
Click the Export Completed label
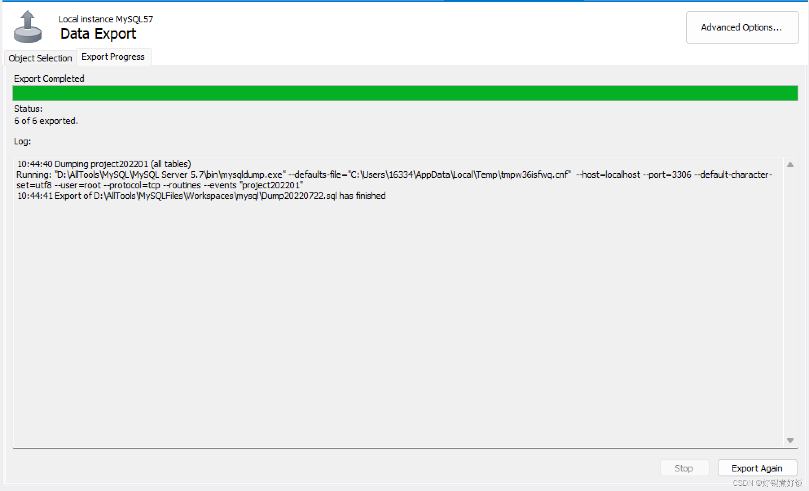[x=49, y=79]
